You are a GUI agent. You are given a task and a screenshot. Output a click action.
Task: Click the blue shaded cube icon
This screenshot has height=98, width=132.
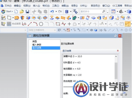(x=129, y=12)
